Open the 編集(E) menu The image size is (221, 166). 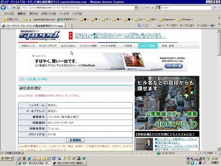[21, 14]
